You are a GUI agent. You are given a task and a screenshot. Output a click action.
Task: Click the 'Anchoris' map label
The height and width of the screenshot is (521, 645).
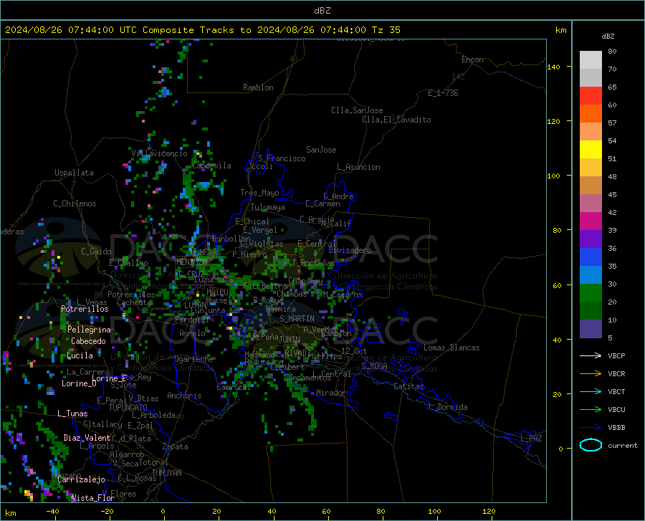[x=184, y=396]
